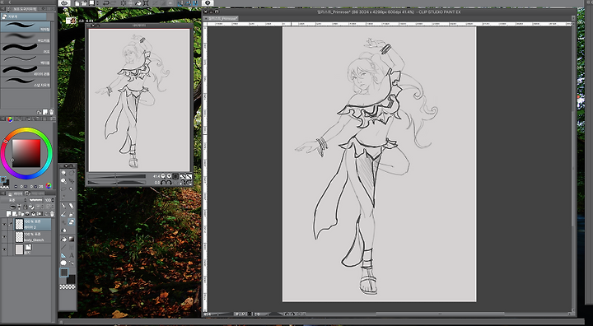This screenshot has width=593, height=326.
Task: Select the Eraser tool in the toolbox
Action: [71, 221]
